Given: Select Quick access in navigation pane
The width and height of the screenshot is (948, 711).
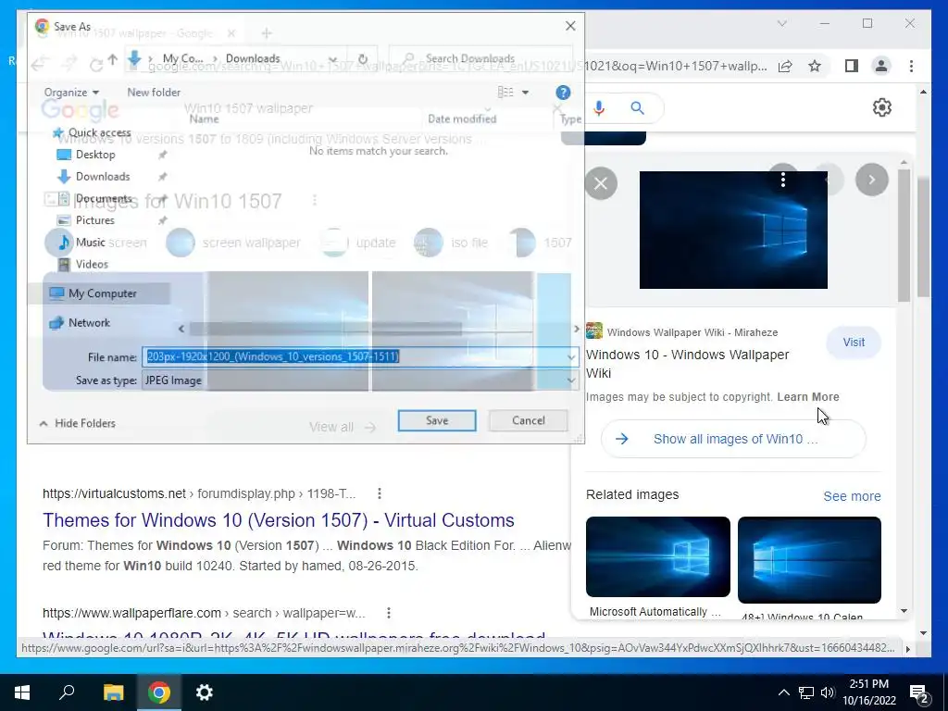Looking at the screenshot, I should coord(92,132).
